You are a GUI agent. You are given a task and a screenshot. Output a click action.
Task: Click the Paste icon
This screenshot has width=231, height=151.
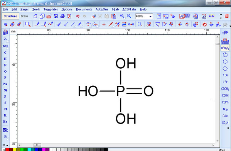114,16
